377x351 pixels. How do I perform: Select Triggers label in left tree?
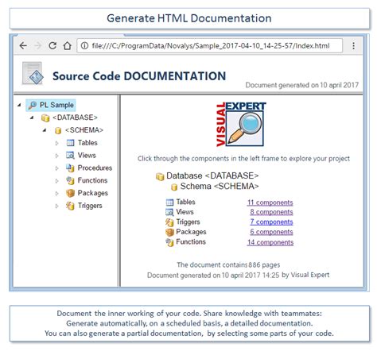(x=90, y=206)
